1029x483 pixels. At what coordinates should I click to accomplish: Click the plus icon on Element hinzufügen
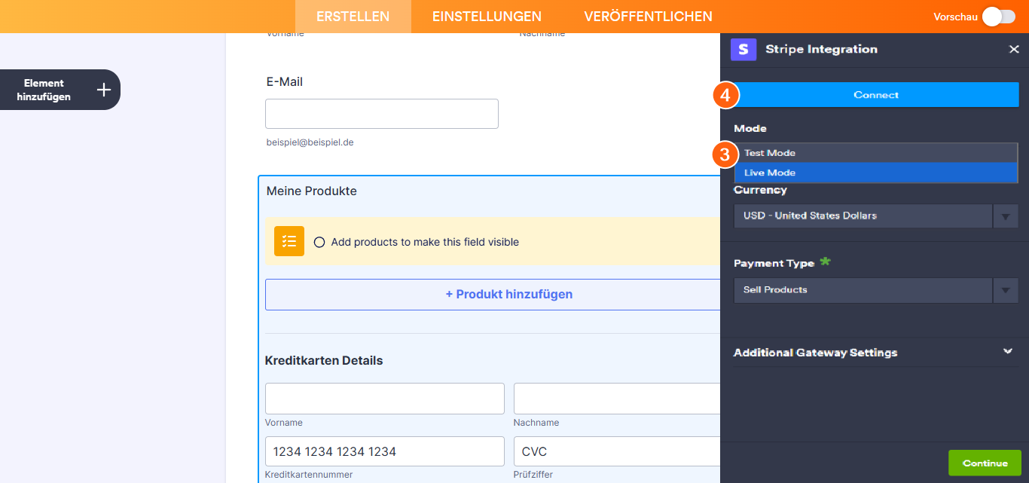(103, 89)
